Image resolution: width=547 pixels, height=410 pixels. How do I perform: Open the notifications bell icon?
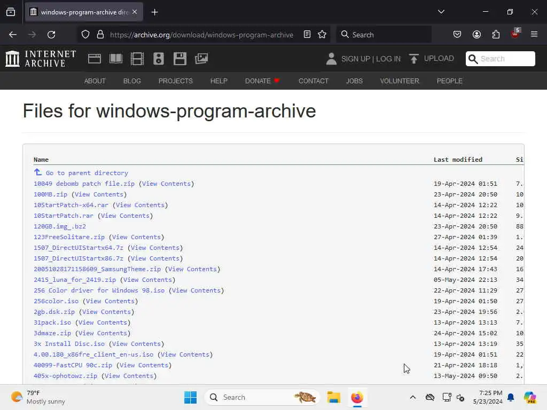(511, 397)
